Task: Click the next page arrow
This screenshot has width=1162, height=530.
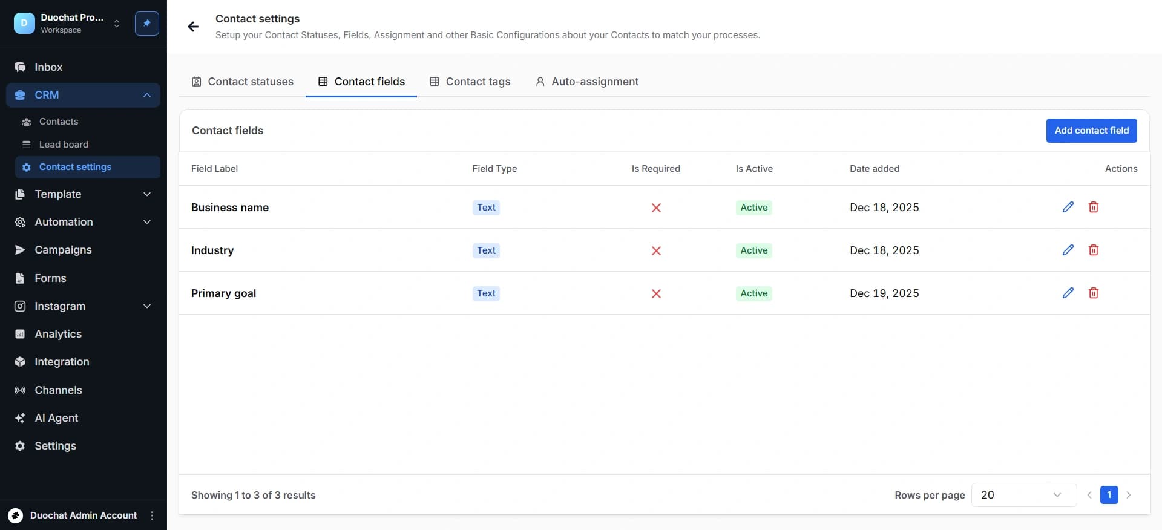Action: [1128, 495]
